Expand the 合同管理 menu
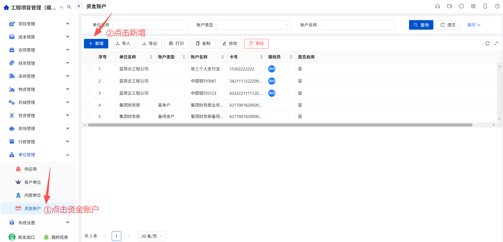 [x=68, y=50]
